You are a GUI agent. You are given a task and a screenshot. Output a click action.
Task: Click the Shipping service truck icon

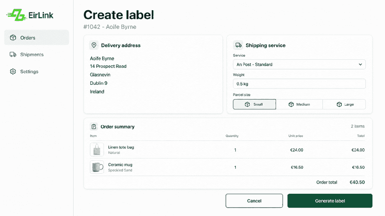click(x=238, y=45)
